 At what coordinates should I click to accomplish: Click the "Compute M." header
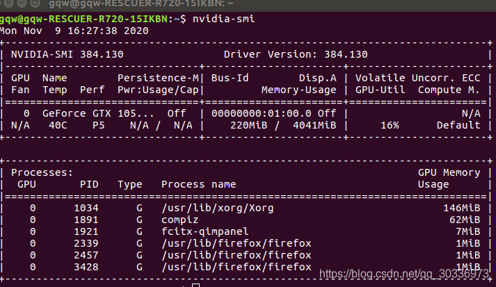point(449,90)
